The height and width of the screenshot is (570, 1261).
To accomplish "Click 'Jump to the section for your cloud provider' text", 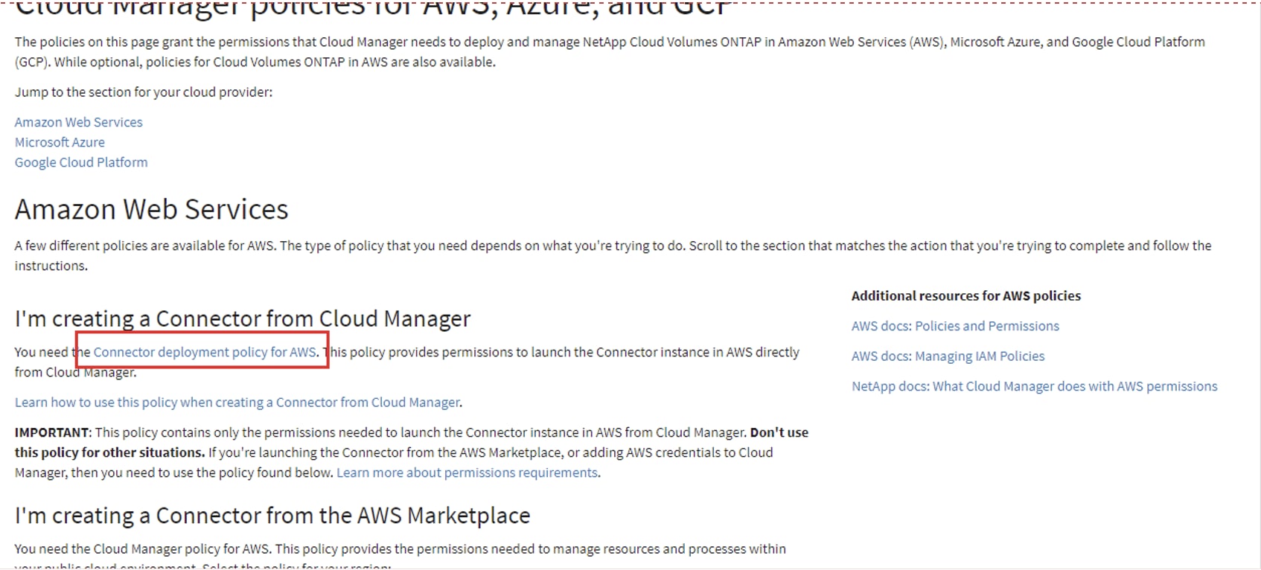I will tap(144, 92).
